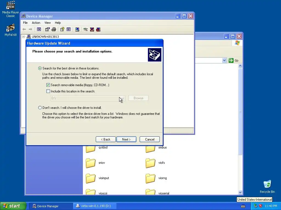
Task: Select 'Don't search. I will choose' radio button
Action: (40, 108)
